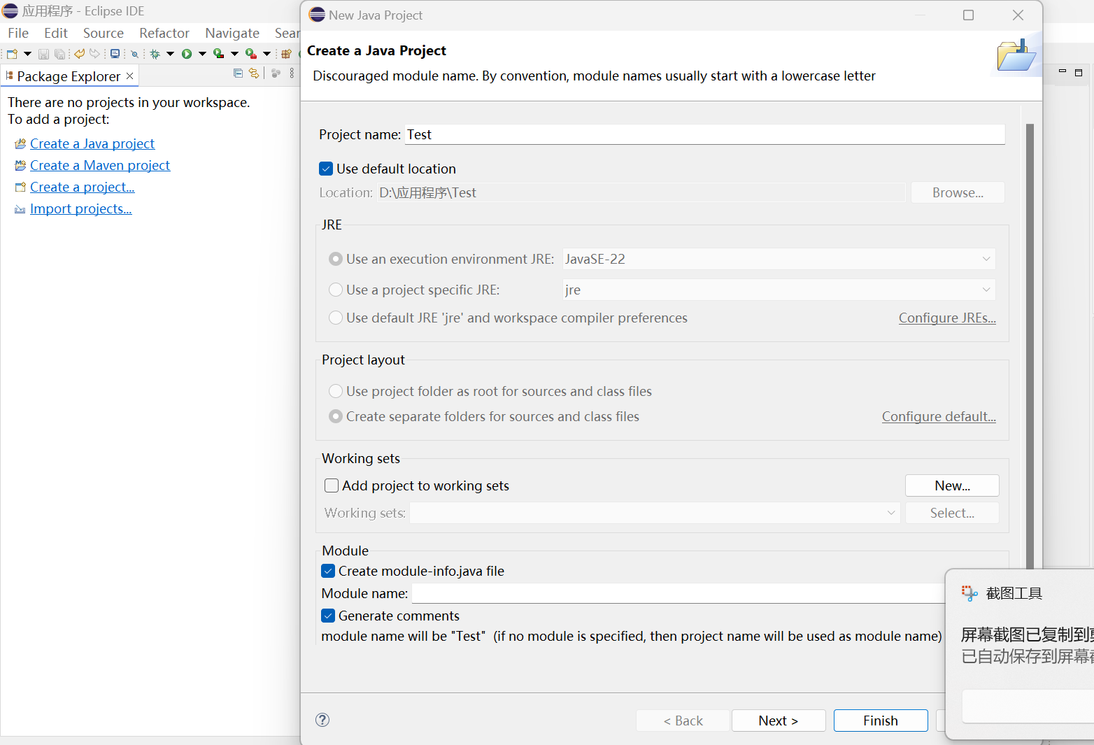Enable Add project to working sets
Image resolution: width=1094 pixels, height=745 pixels.
332,485
